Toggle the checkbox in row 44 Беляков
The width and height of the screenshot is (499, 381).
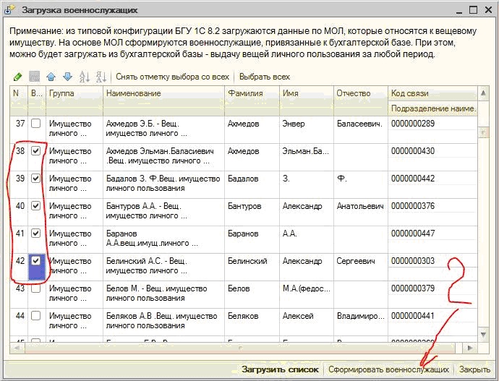(35, 317)
